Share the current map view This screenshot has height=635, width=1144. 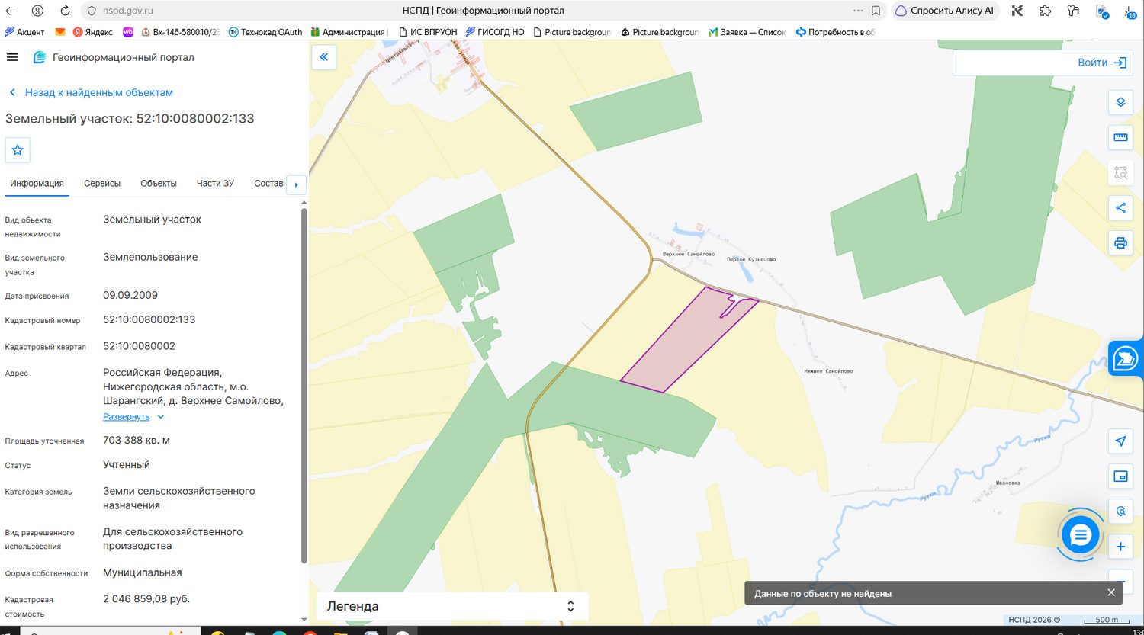1120,207
